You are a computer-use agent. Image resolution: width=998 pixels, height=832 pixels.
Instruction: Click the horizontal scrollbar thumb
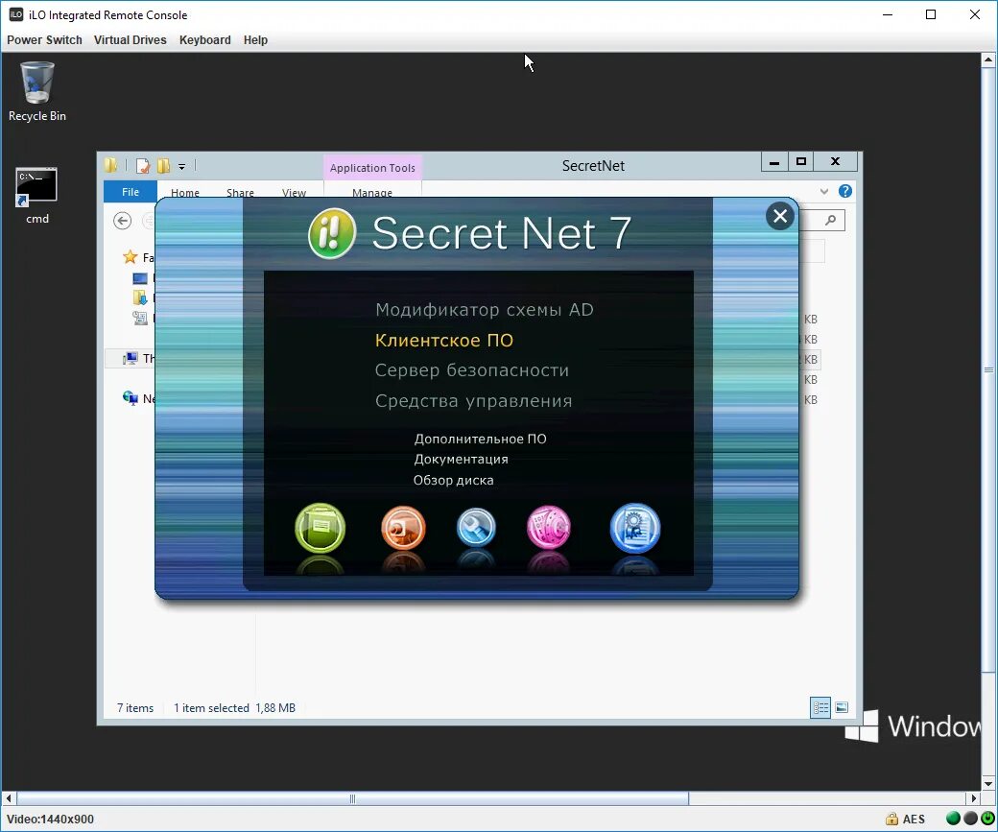coord(352,798)
